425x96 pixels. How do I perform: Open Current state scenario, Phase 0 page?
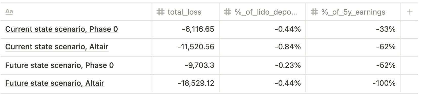[61, 29]
